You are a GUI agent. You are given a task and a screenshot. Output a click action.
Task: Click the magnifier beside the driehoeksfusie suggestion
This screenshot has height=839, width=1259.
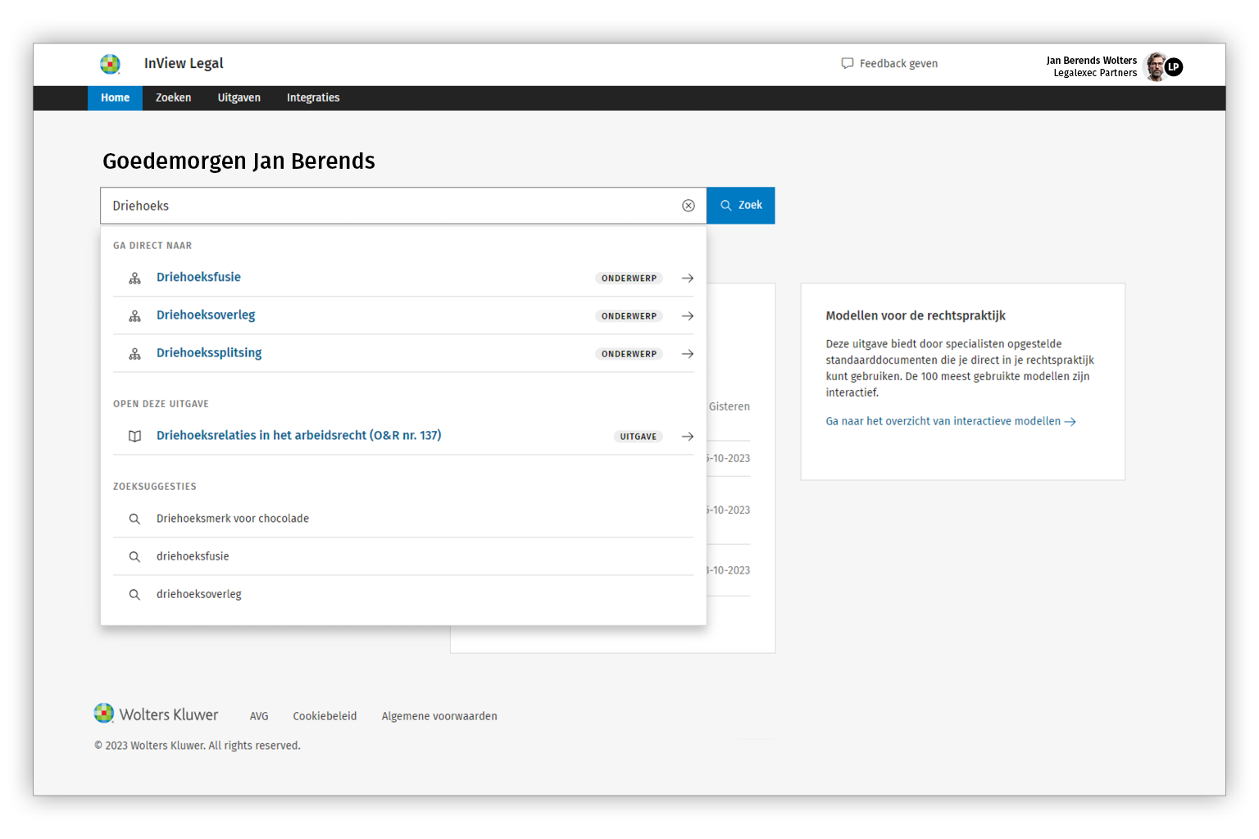click(x=134, y=556)
